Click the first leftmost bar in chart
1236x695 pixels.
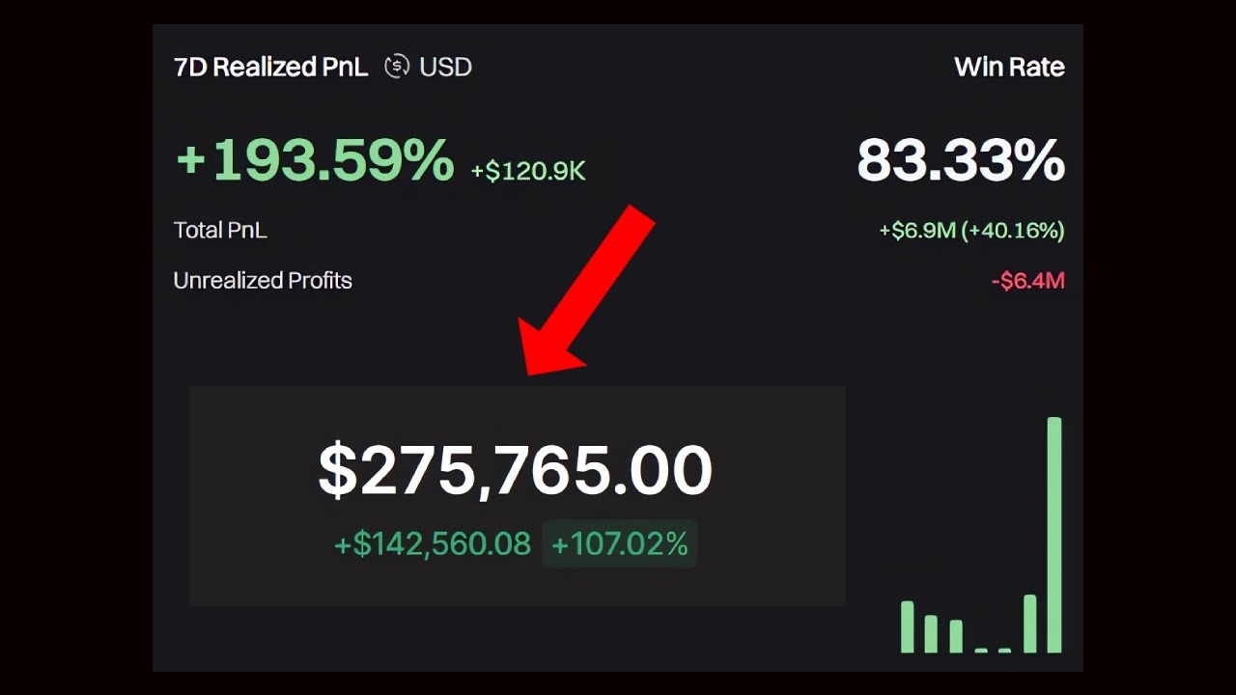click(x=907, y=626)
